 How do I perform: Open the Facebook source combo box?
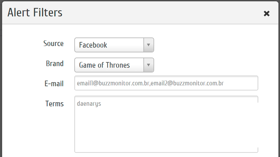[109, 45]
